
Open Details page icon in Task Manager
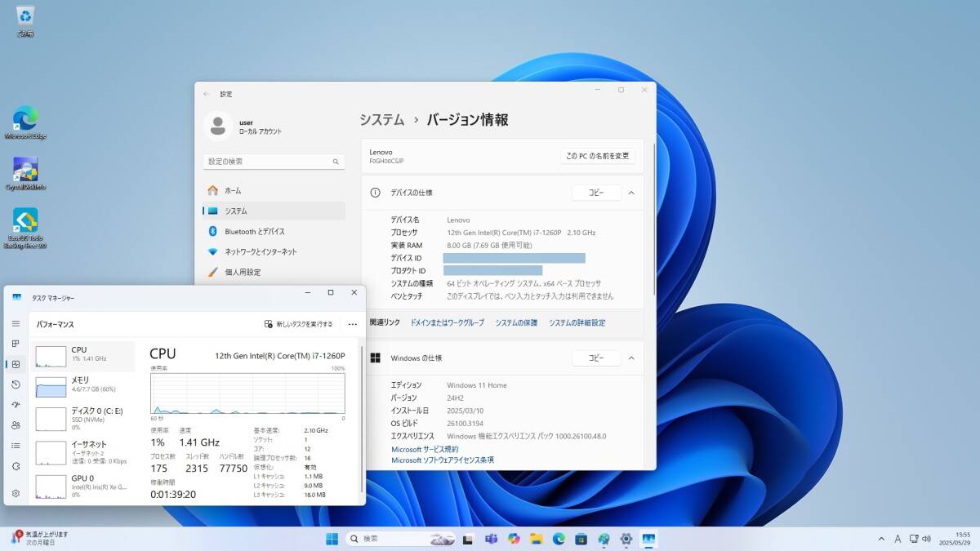pos(16,446)
